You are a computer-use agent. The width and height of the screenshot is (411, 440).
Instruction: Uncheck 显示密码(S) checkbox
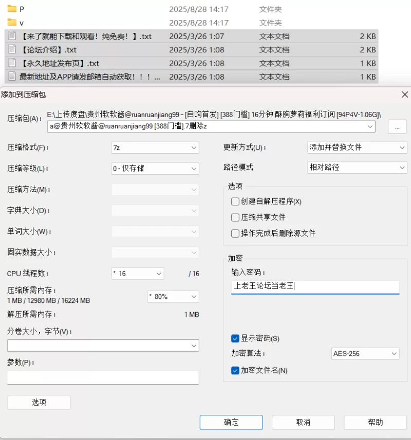(235, 338)
